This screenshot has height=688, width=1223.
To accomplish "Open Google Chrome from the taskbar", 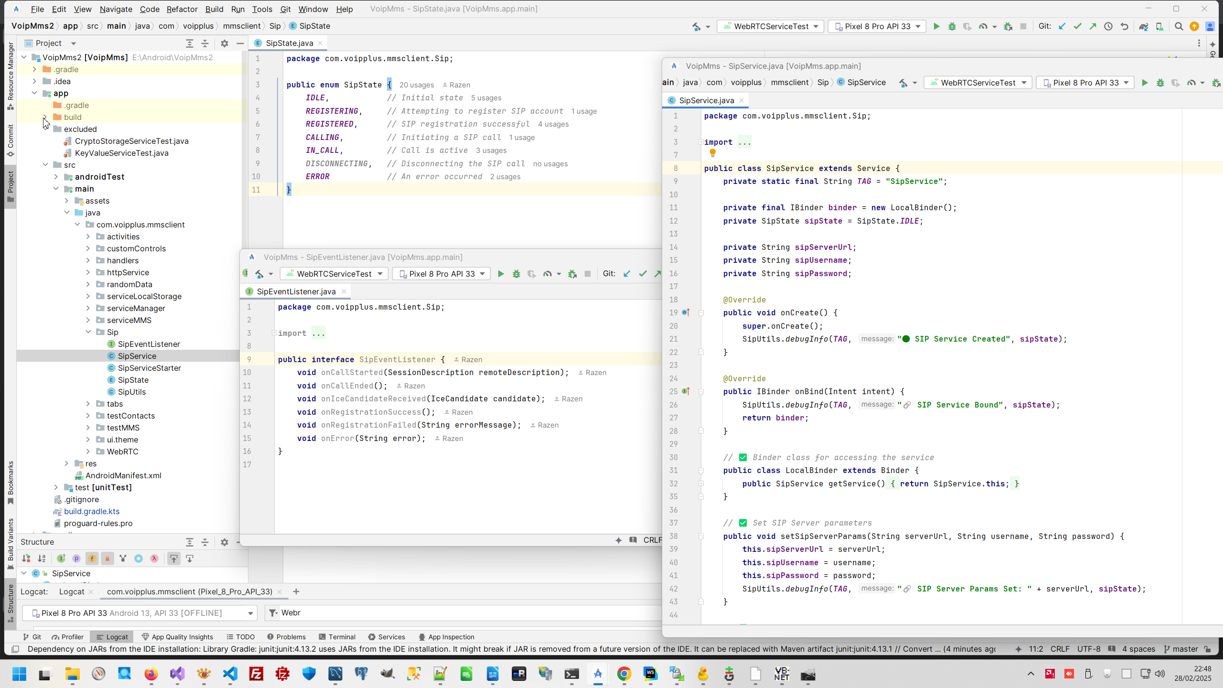I will 624,674.
